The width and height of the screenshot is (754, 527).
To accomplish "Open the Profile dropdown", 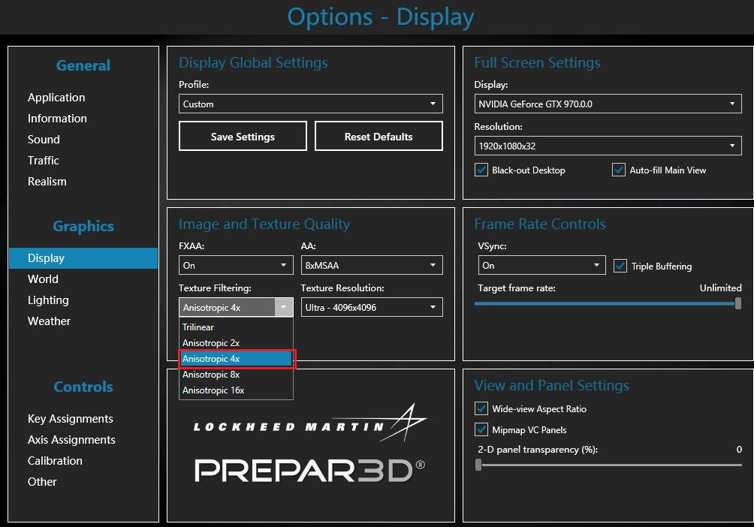I will (310, 104).
